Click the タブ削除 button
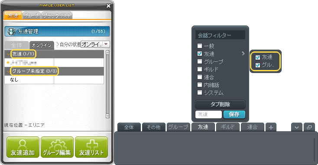 (220, 105)
